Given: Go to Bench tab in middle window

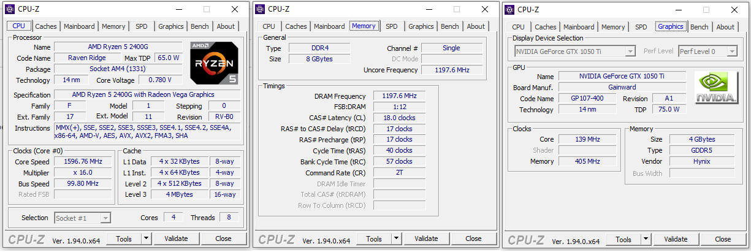Looking at the screenshot, I should click(x=450, y=26).
